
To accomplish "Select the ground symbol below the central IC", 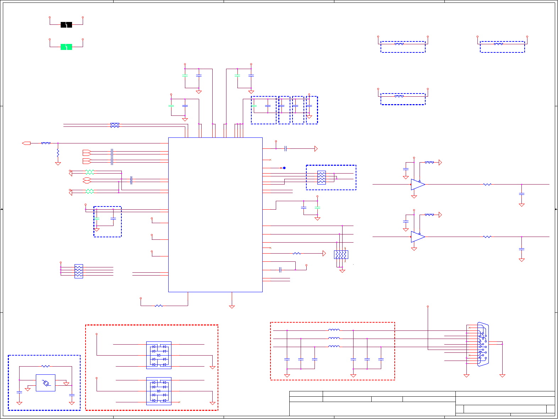I will click(232, 307).
